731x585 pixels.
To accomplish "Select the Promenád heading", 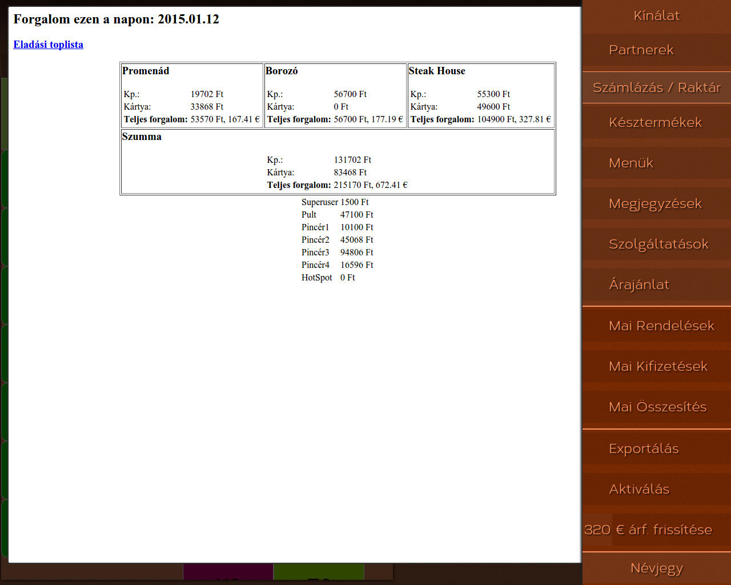I will (146, 71).
